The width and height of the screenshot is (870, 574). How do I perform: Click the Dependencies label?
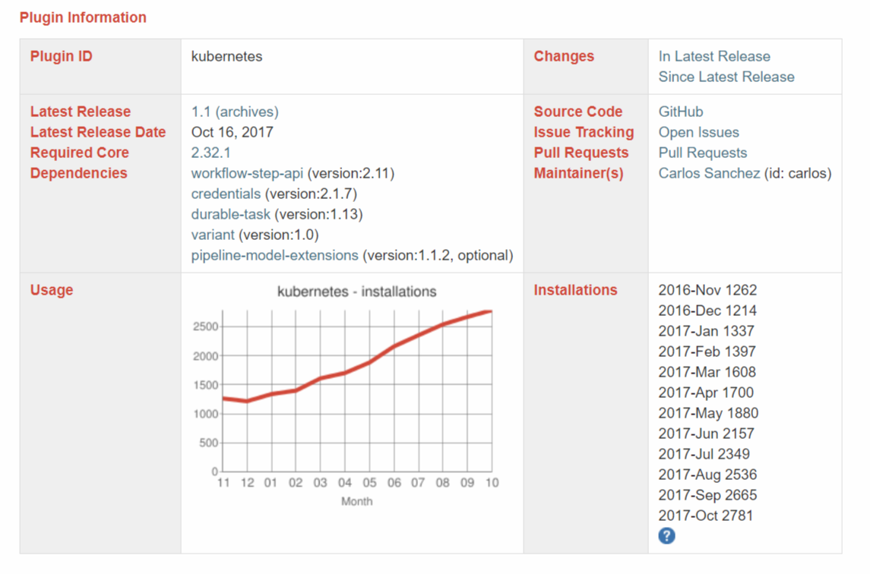(x=79, y=174)
